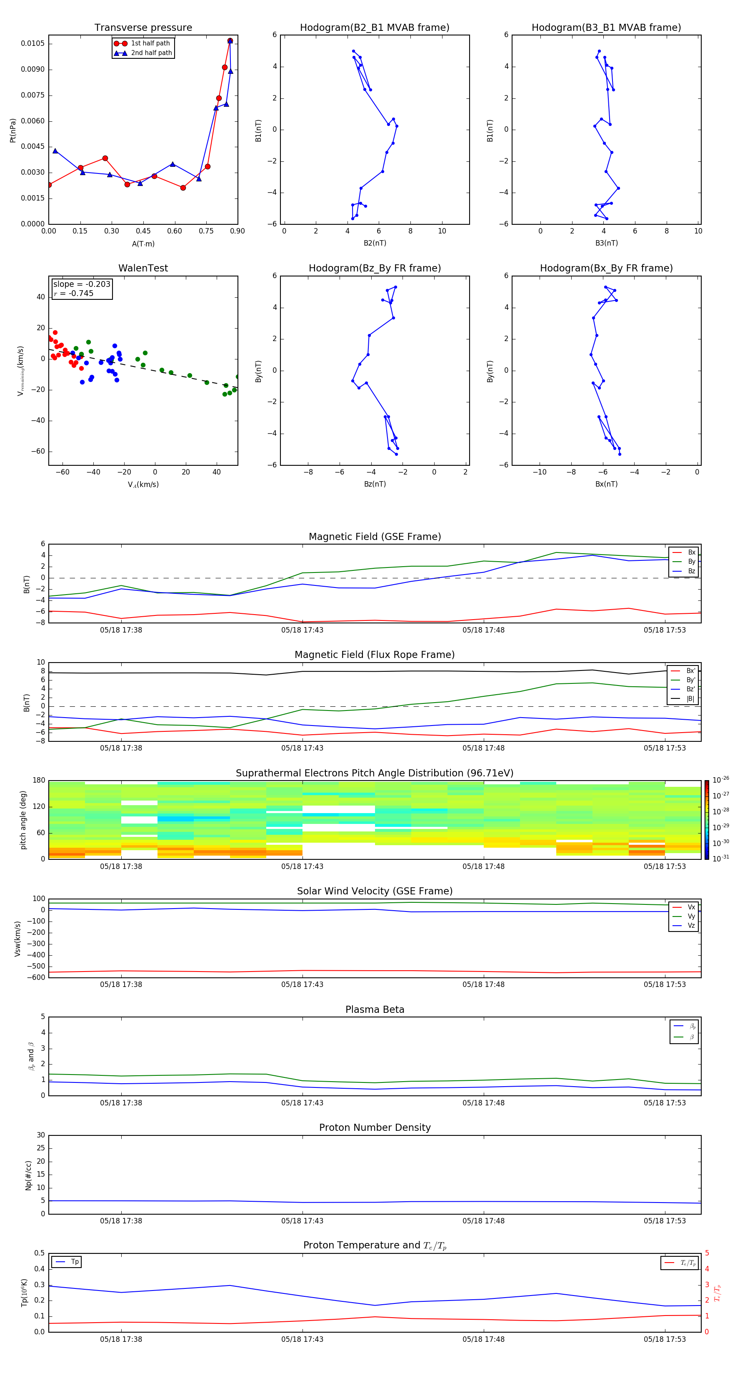Click 'B3(nT)' x-axis label
Viewport: 750px width, 1376px height.
coord(606,243)
